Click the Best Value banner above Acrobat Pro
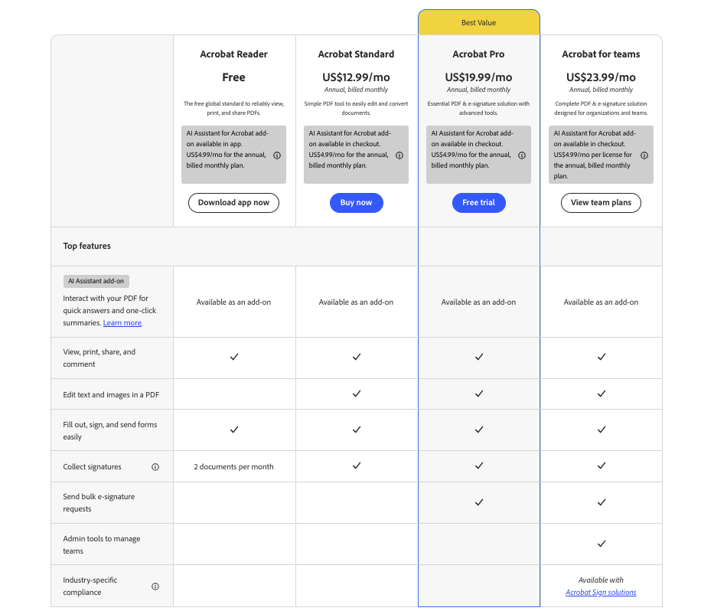Viewport: 701px width, 611px height. click(x=478, y=22)
